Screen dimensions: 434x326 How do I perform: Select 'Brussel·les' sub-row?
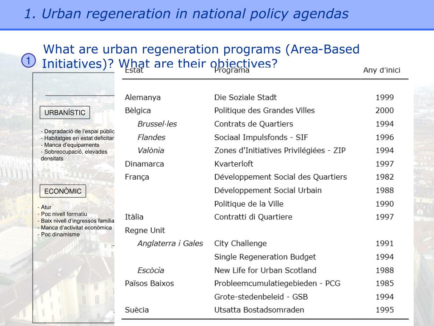click(x=157, y=124)
